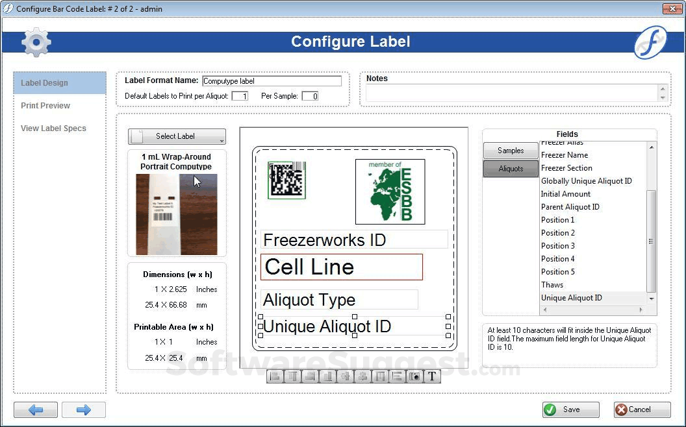Go to previous label with left arrow
The image size is (686, 427).
[x=36, y=409]
